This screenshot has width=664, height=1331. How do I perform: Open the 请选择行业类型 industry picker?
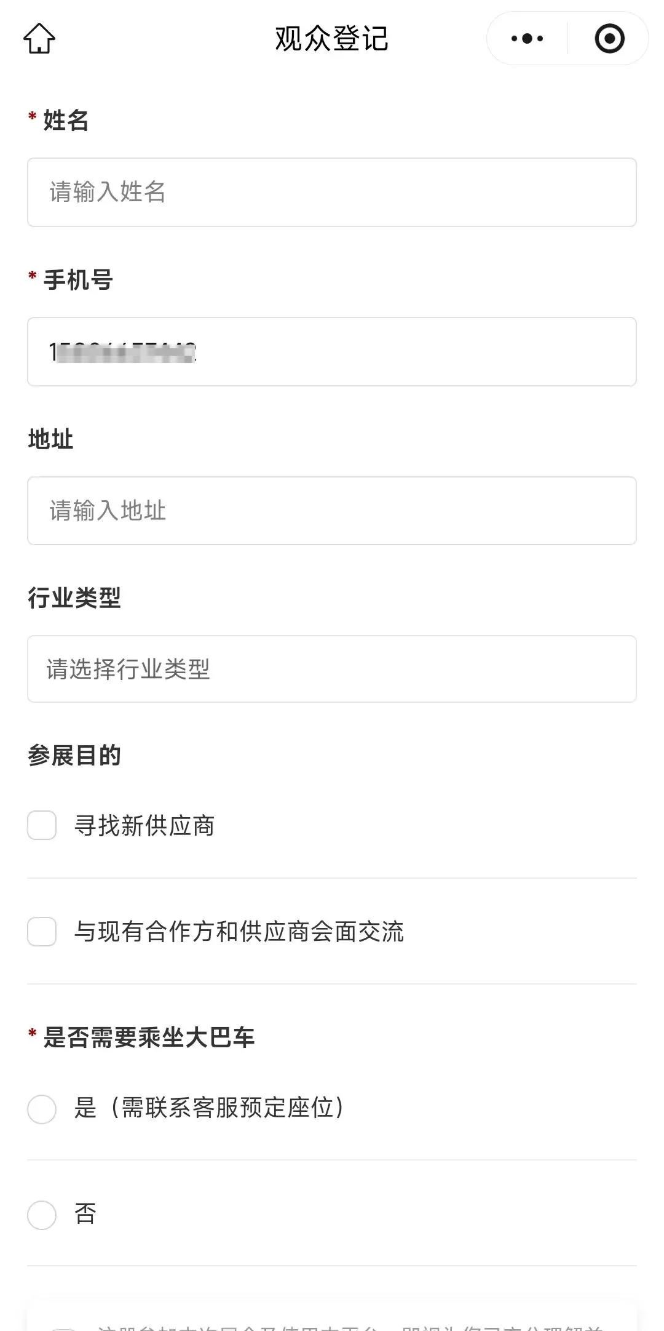tap(332, 669)
